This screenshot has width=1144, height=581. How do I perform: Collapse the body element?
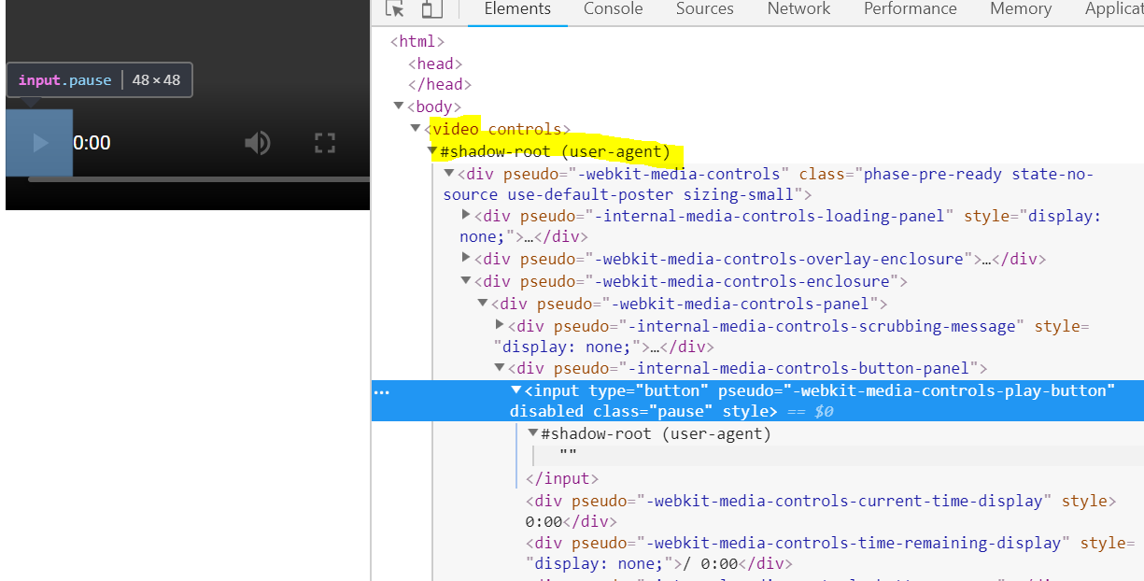[399, 106]
